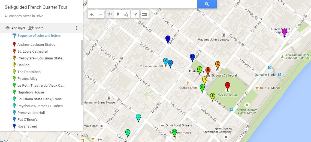Click inside the map search field
Screen dimensions: 311x142
pos(142,4)
